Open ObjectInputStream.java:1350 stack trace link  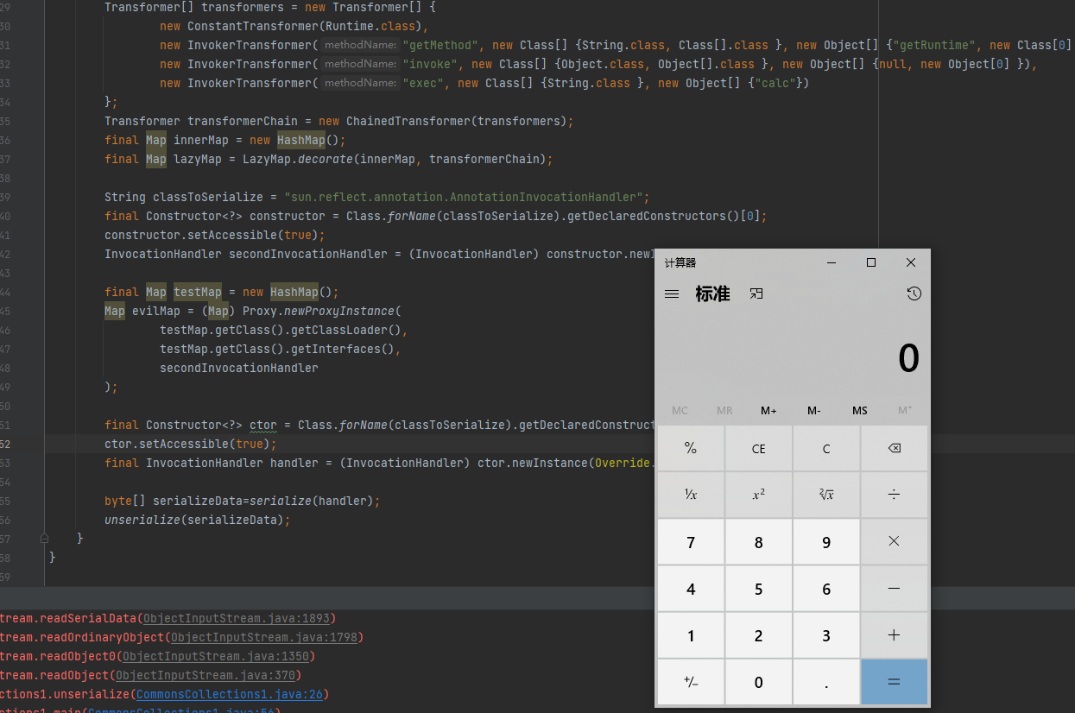(x=215, y=656)
